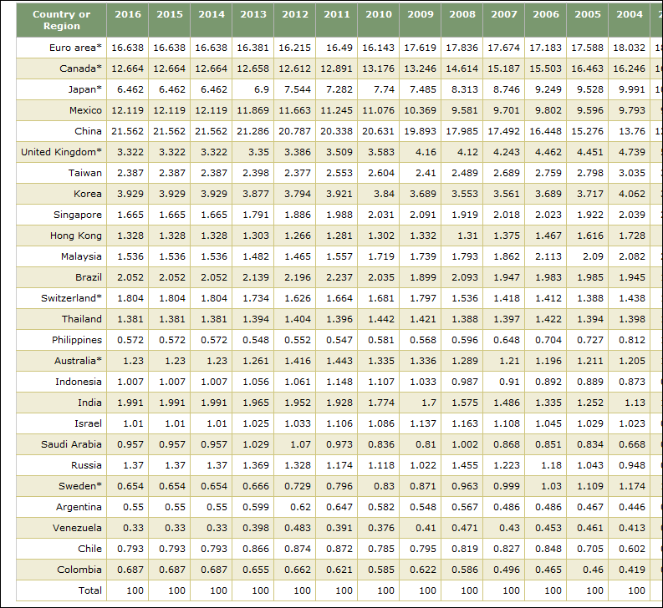Image resolution: width=663 pixels, height=608 pixels.
Task: Click the 'Saudi Arabia' row label
Action: coord(72,444)
